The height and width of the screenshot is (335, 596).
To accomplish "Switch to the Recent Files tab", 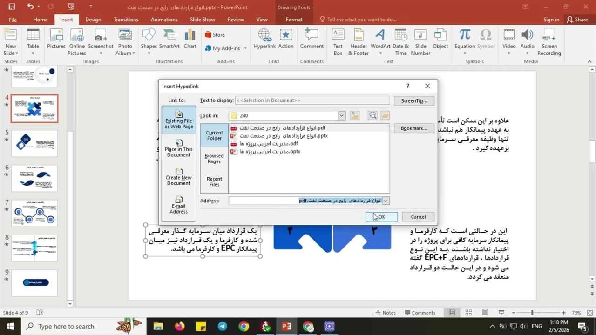I will [214, 181].
